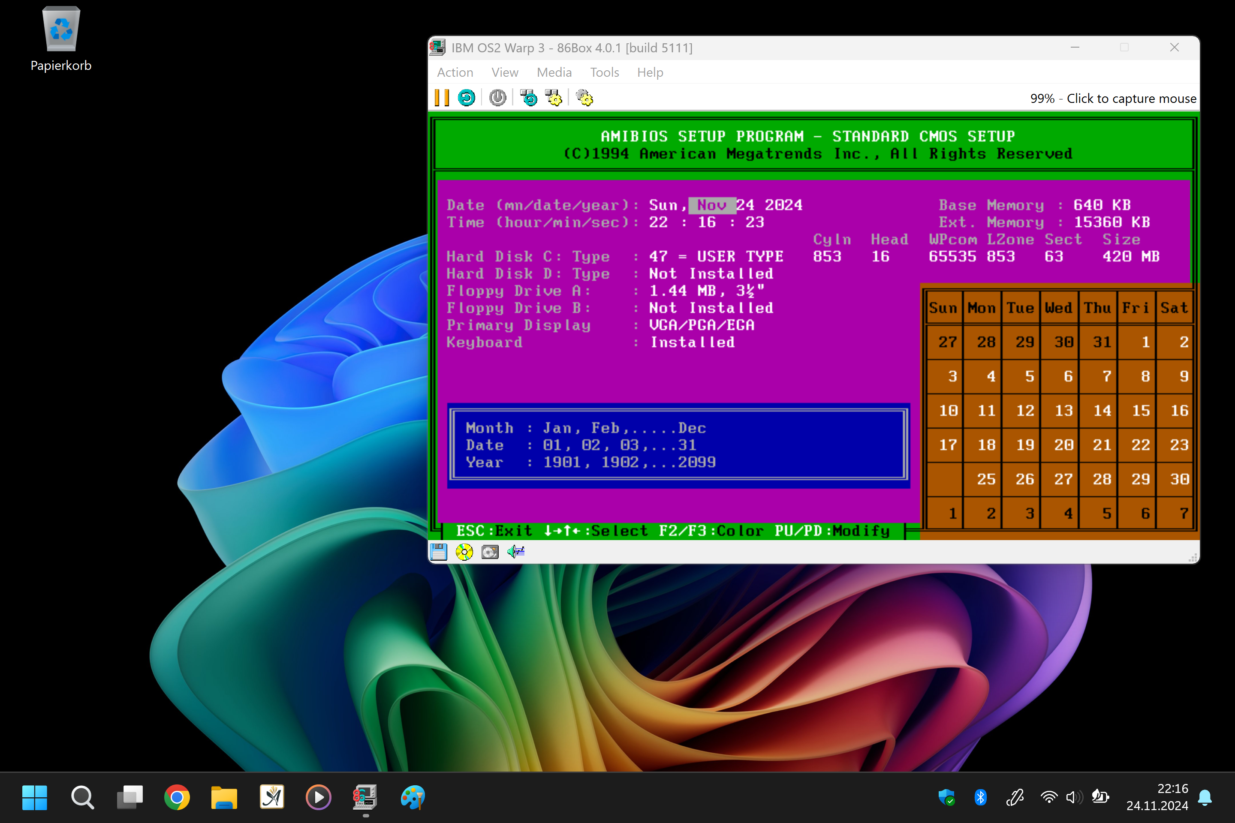Screen dimensions: 1235x823
Task: Open the Help menu
Action: (650, 72)
